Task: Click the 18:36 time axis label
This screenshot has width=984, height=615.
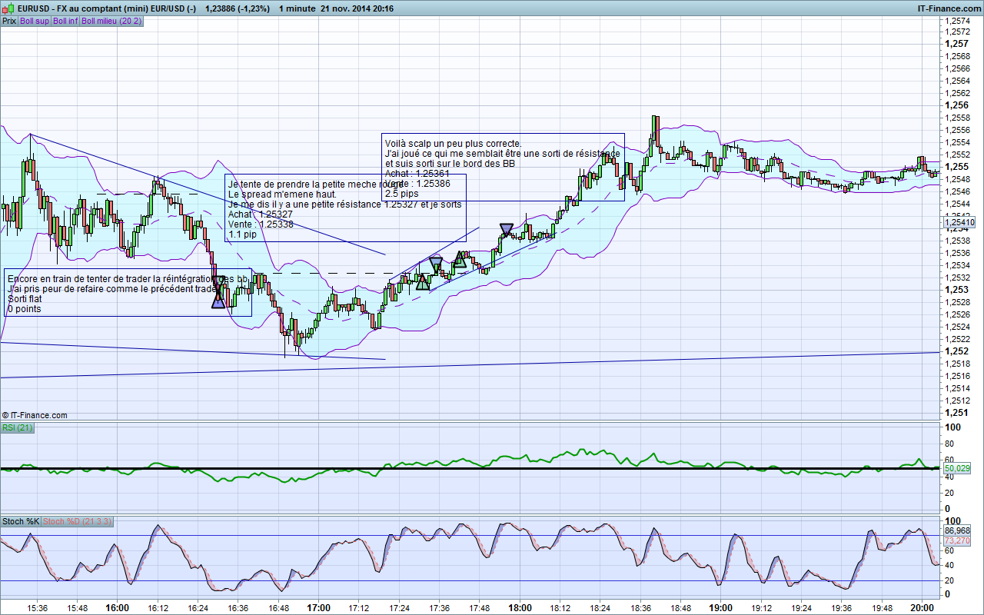Action: click(641, 608)
